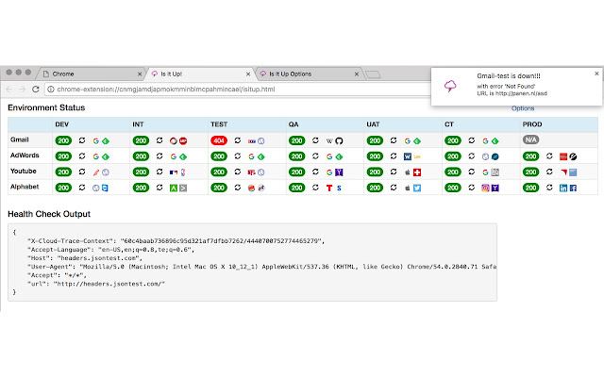Refresh the Alphabet CT status check
The height and width of the screenshot is (377, 604).
click(x=472, y=188)
